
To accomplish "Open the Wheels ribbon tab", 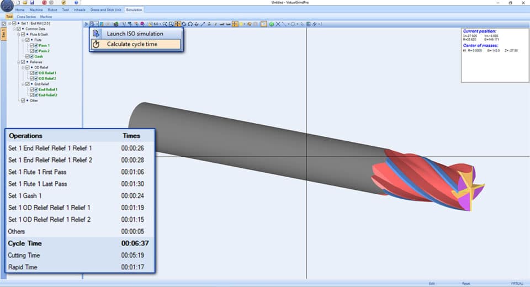I will pyautogui.click(x=80, y=10).
